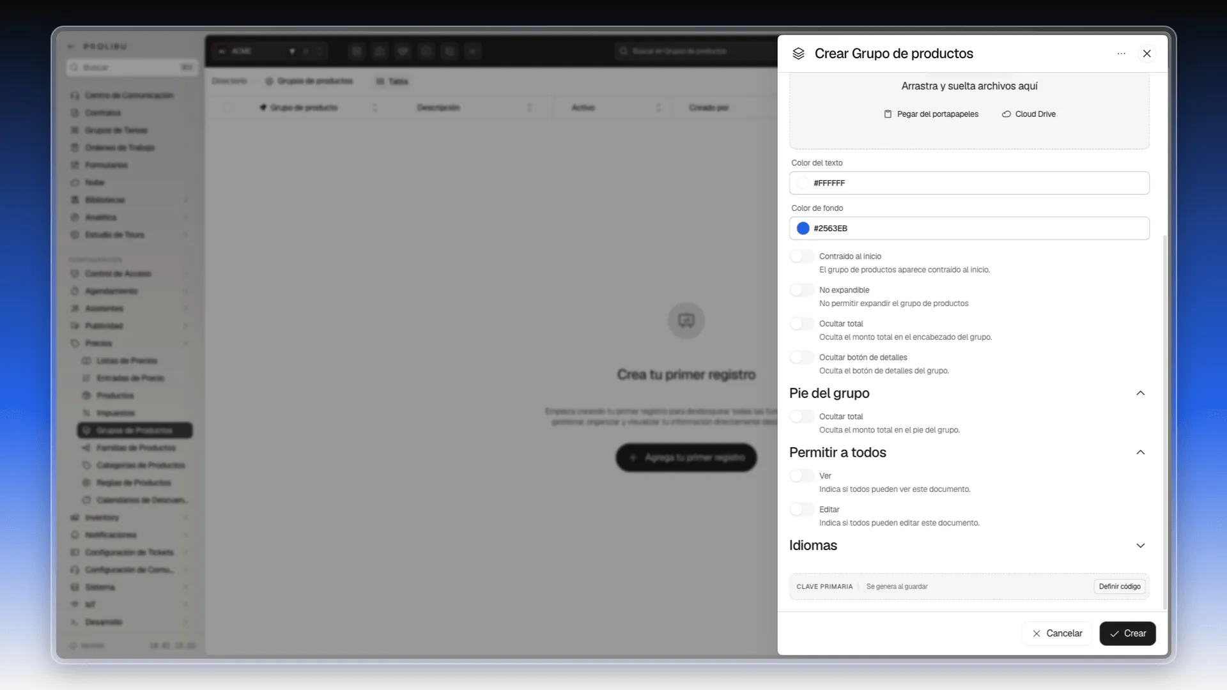Click the Contratos sidebar icon
The height and width of the screenshot is (690, 1227).
(x=75, y=113)
